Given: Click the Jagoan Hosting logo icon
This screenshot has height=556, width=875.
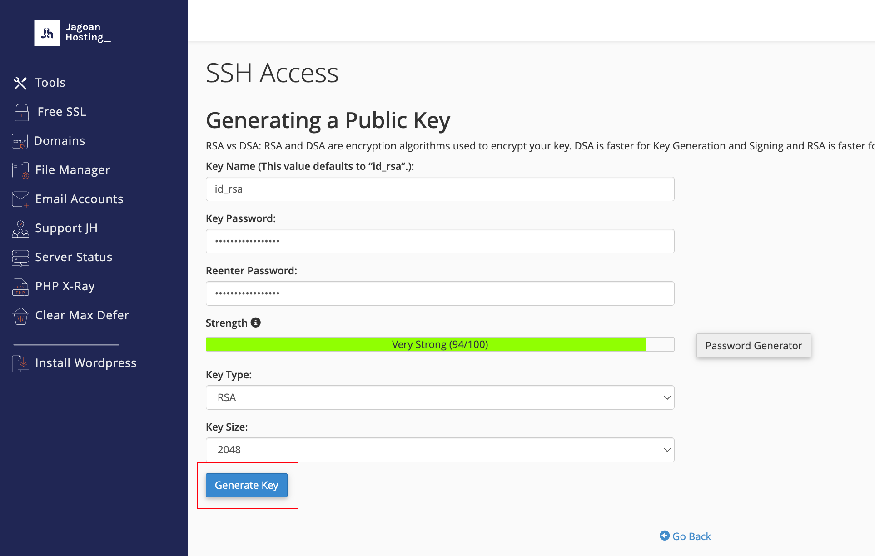Looking at the screenshot, I should [47, 33].
